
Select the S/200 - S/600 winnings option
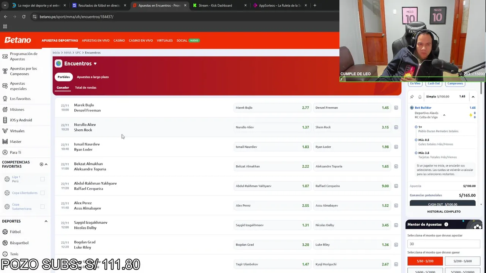[462, 261]
